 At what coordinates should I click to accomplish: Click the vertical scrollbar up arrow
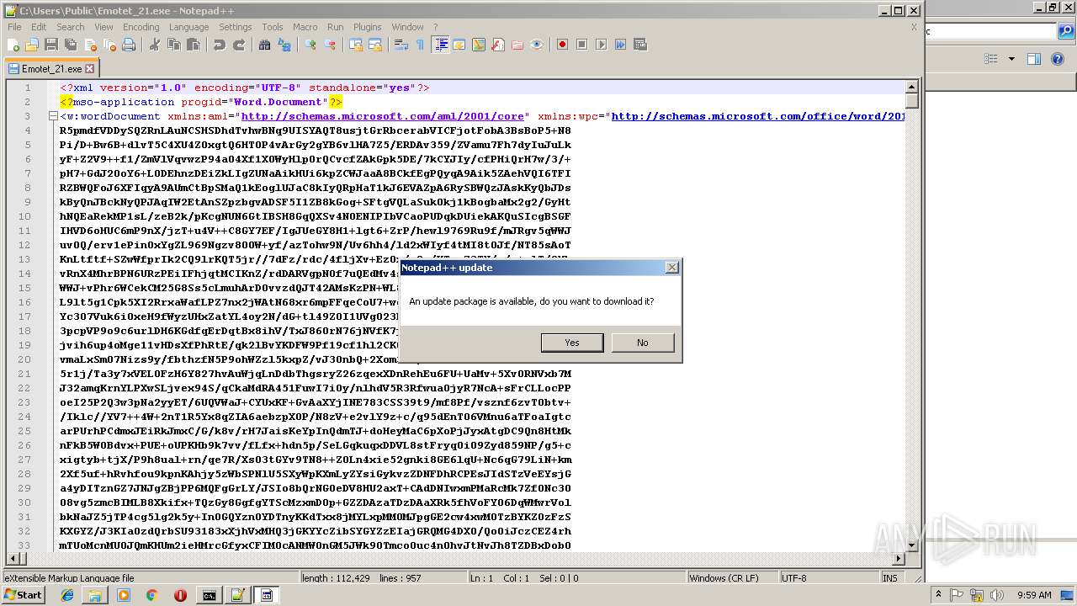[912, 87]
